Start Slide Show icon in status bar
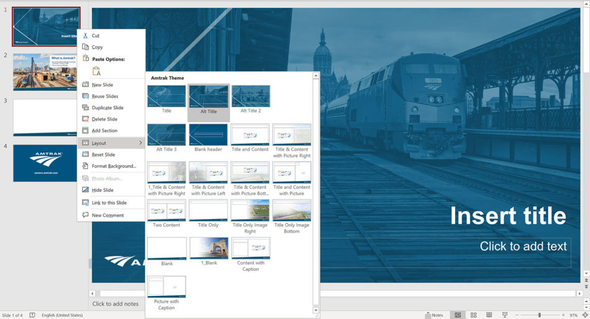The height and width of the screenshot is (319, 590). (x=504, y=315)
